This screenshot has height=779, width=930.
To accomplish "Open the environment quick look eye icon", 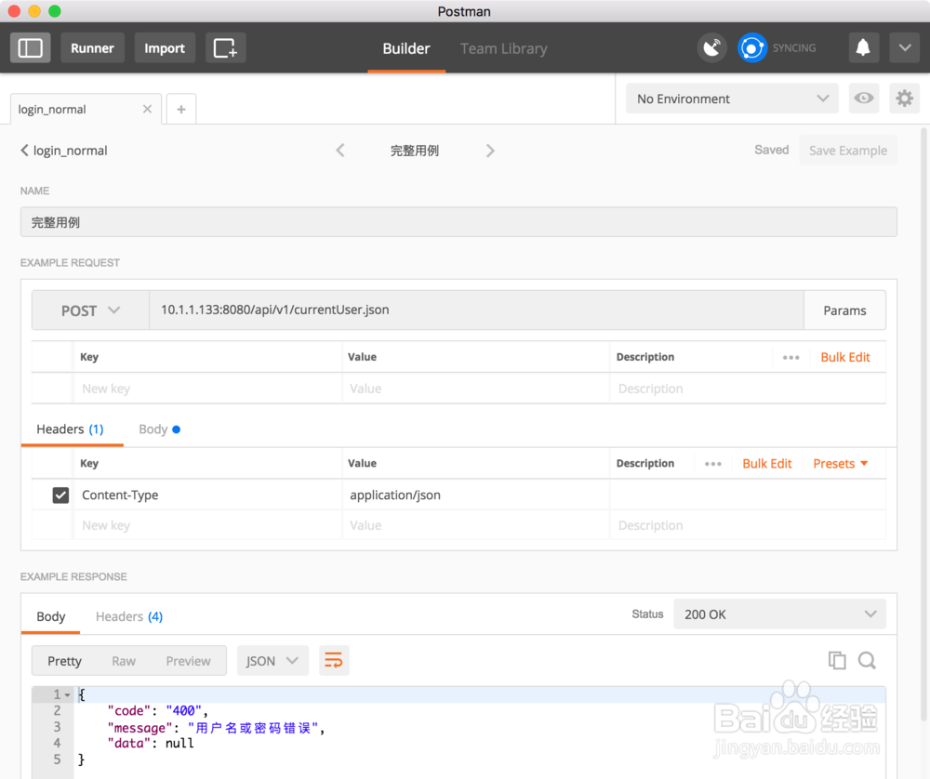I will [864, 99].
